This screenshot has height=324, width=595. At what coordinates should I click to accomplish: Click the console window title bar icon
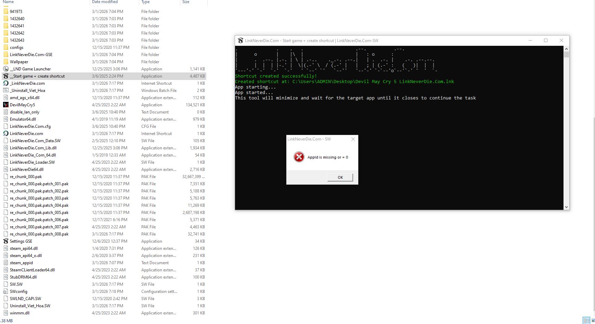(x=241, y=41)
